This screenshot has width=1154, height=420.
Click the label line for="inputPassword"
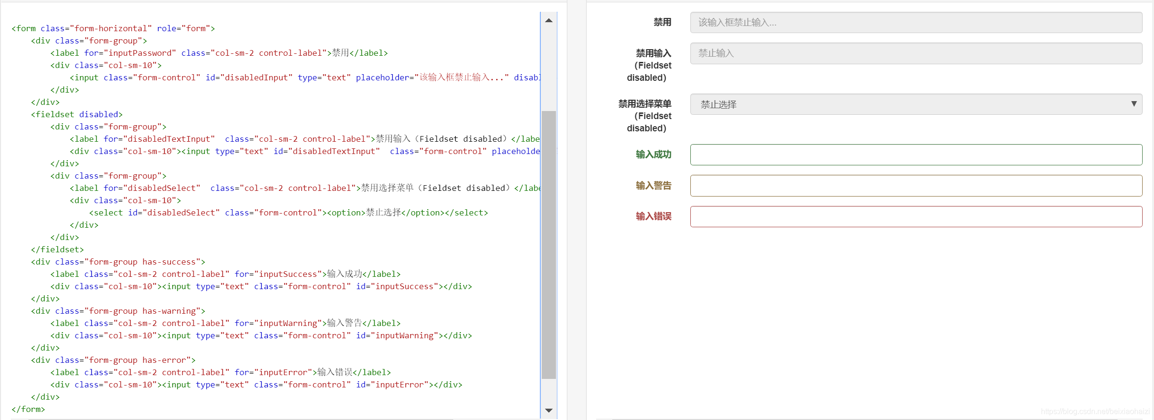click(219, 53)
